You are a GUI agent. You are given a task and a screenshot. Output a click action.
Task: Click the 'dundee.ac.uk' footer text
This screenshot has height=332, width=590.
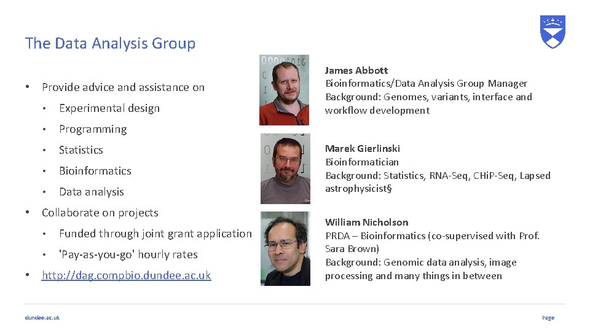point(42,318)
